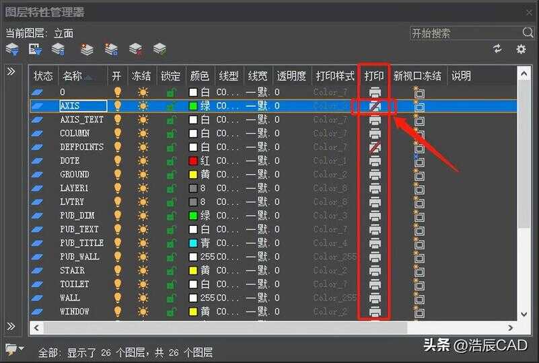Click the bottom-left double chevron expander
539x363 pixels.
tap(11, 326)
